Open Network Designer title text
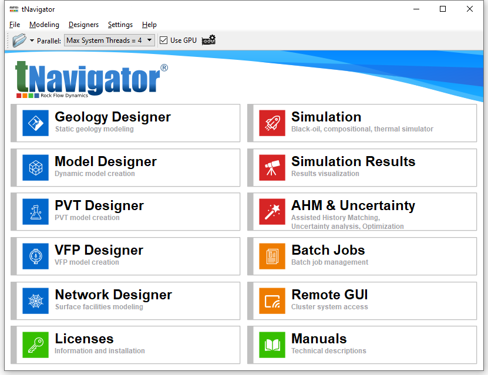488x375 pixels. click(x=113, y=295)
